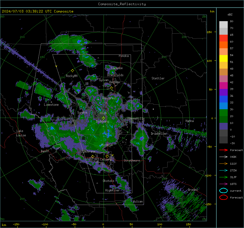Select the white 04DK arrow symbol
Viewport: 244px width, 228px height.
pos(223,157)
